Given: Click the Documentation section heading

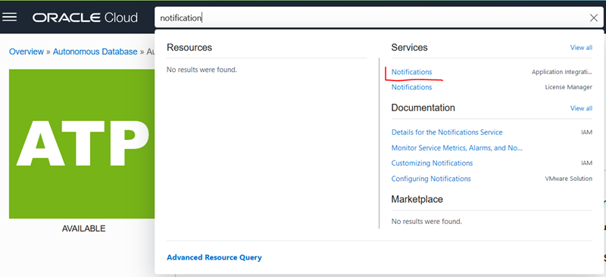Looking at the screenshot, I should (x=423, y=107).
